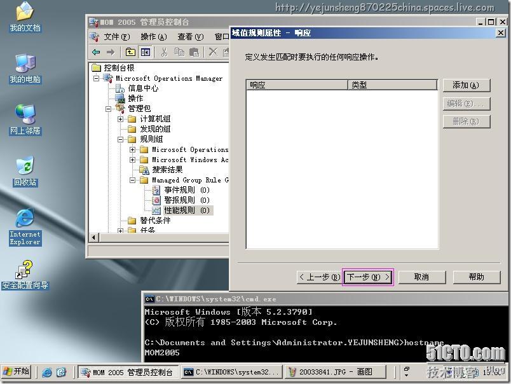Viewport: 511px width, 384px height.
Task: Click the 响应 column header
Action: 297,85
